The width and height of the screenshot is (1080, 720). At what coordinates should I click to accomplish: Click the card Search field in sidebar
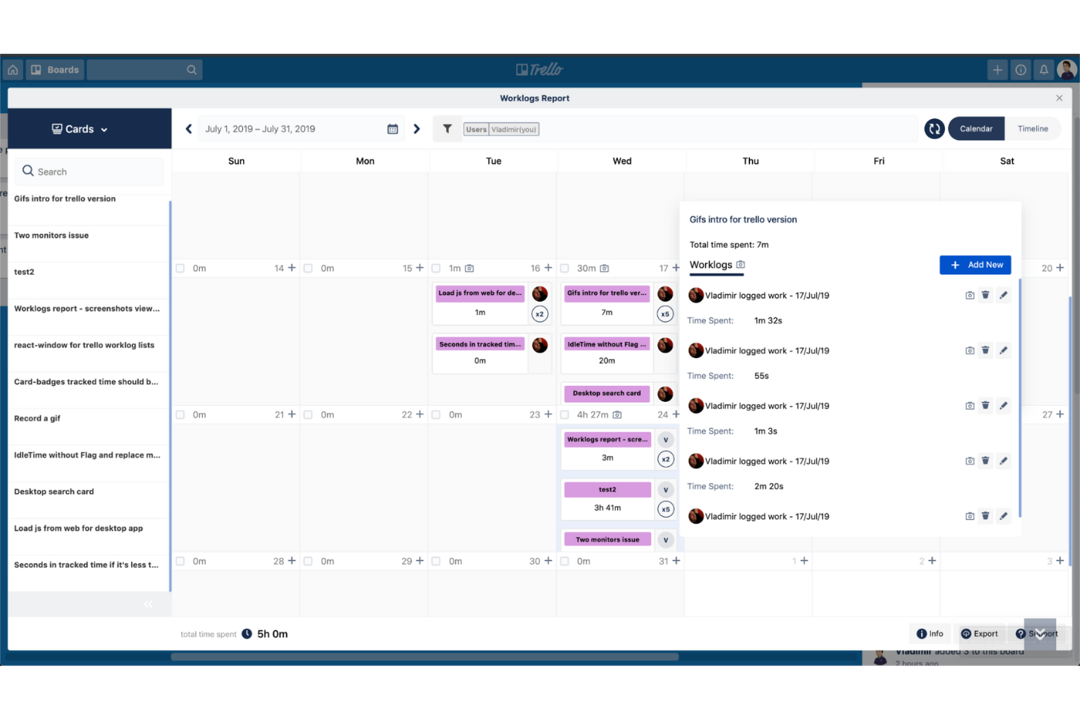coord(89,171)
